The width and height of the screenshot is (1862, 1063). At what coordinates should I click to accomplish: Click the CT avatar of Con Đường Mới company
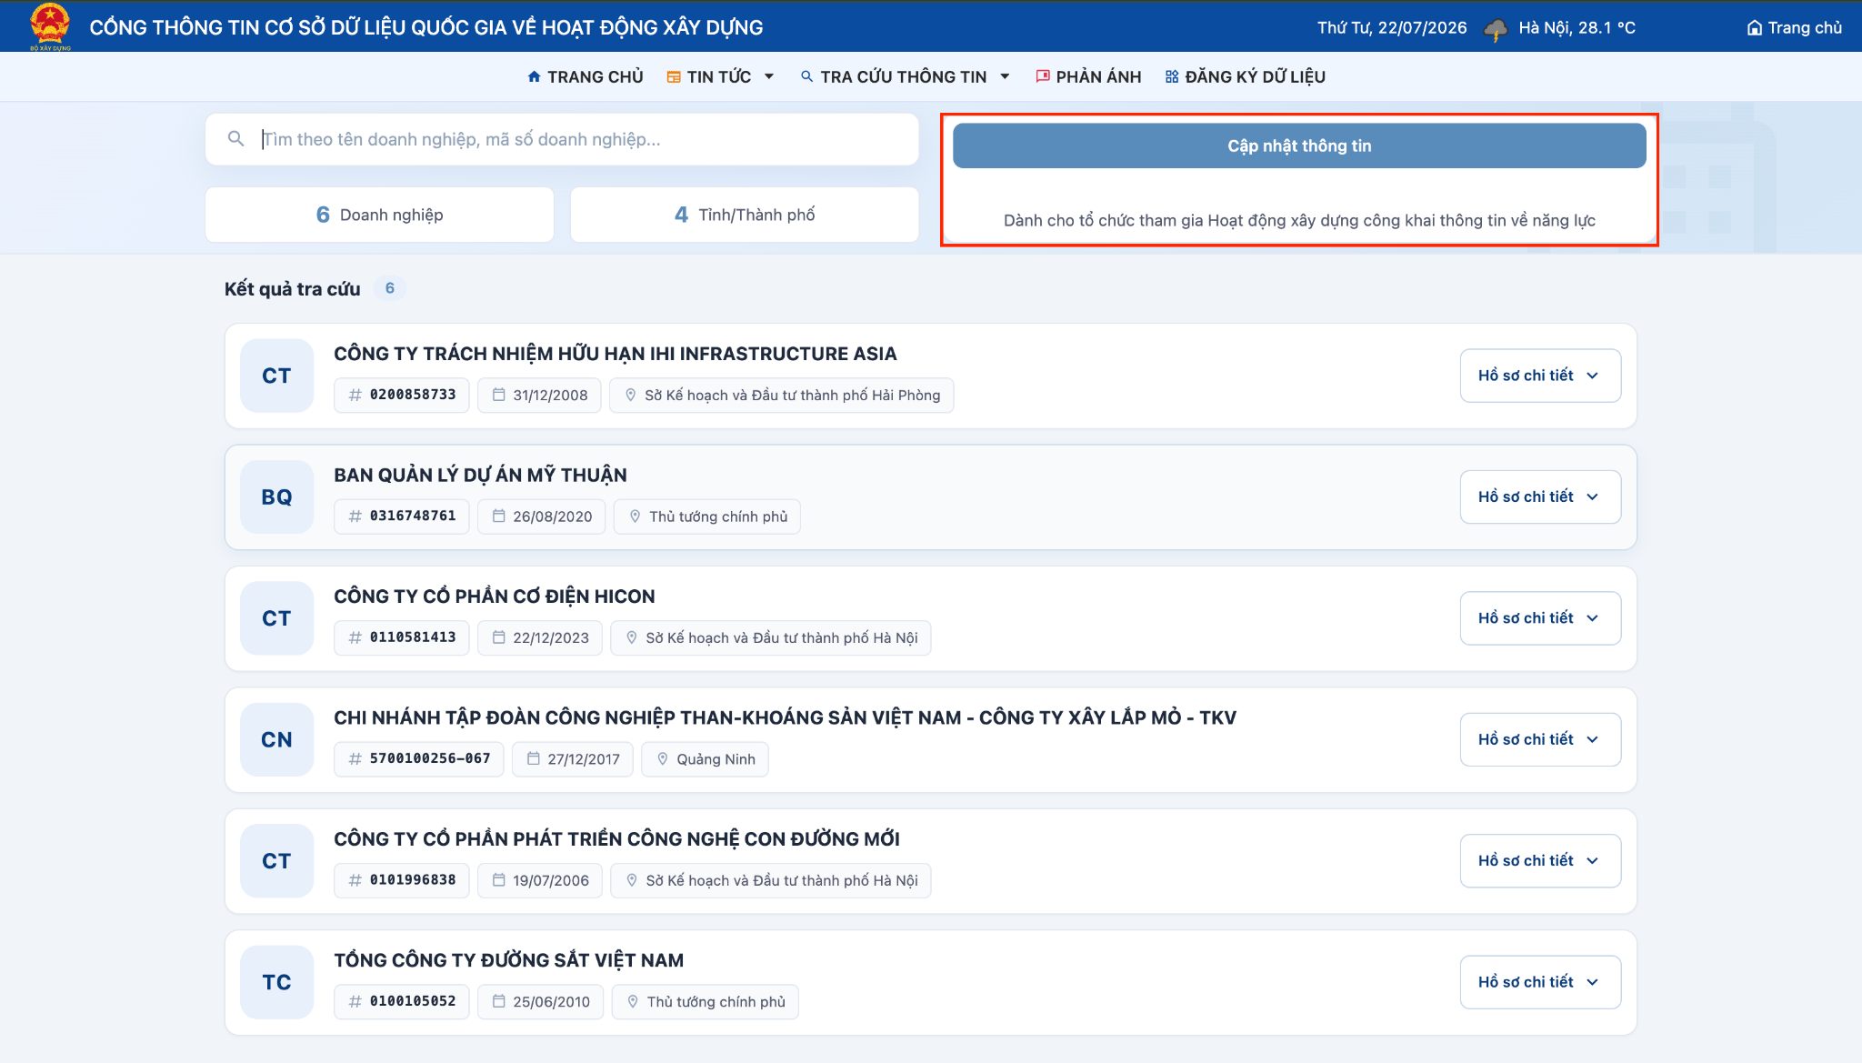point(276,861)
